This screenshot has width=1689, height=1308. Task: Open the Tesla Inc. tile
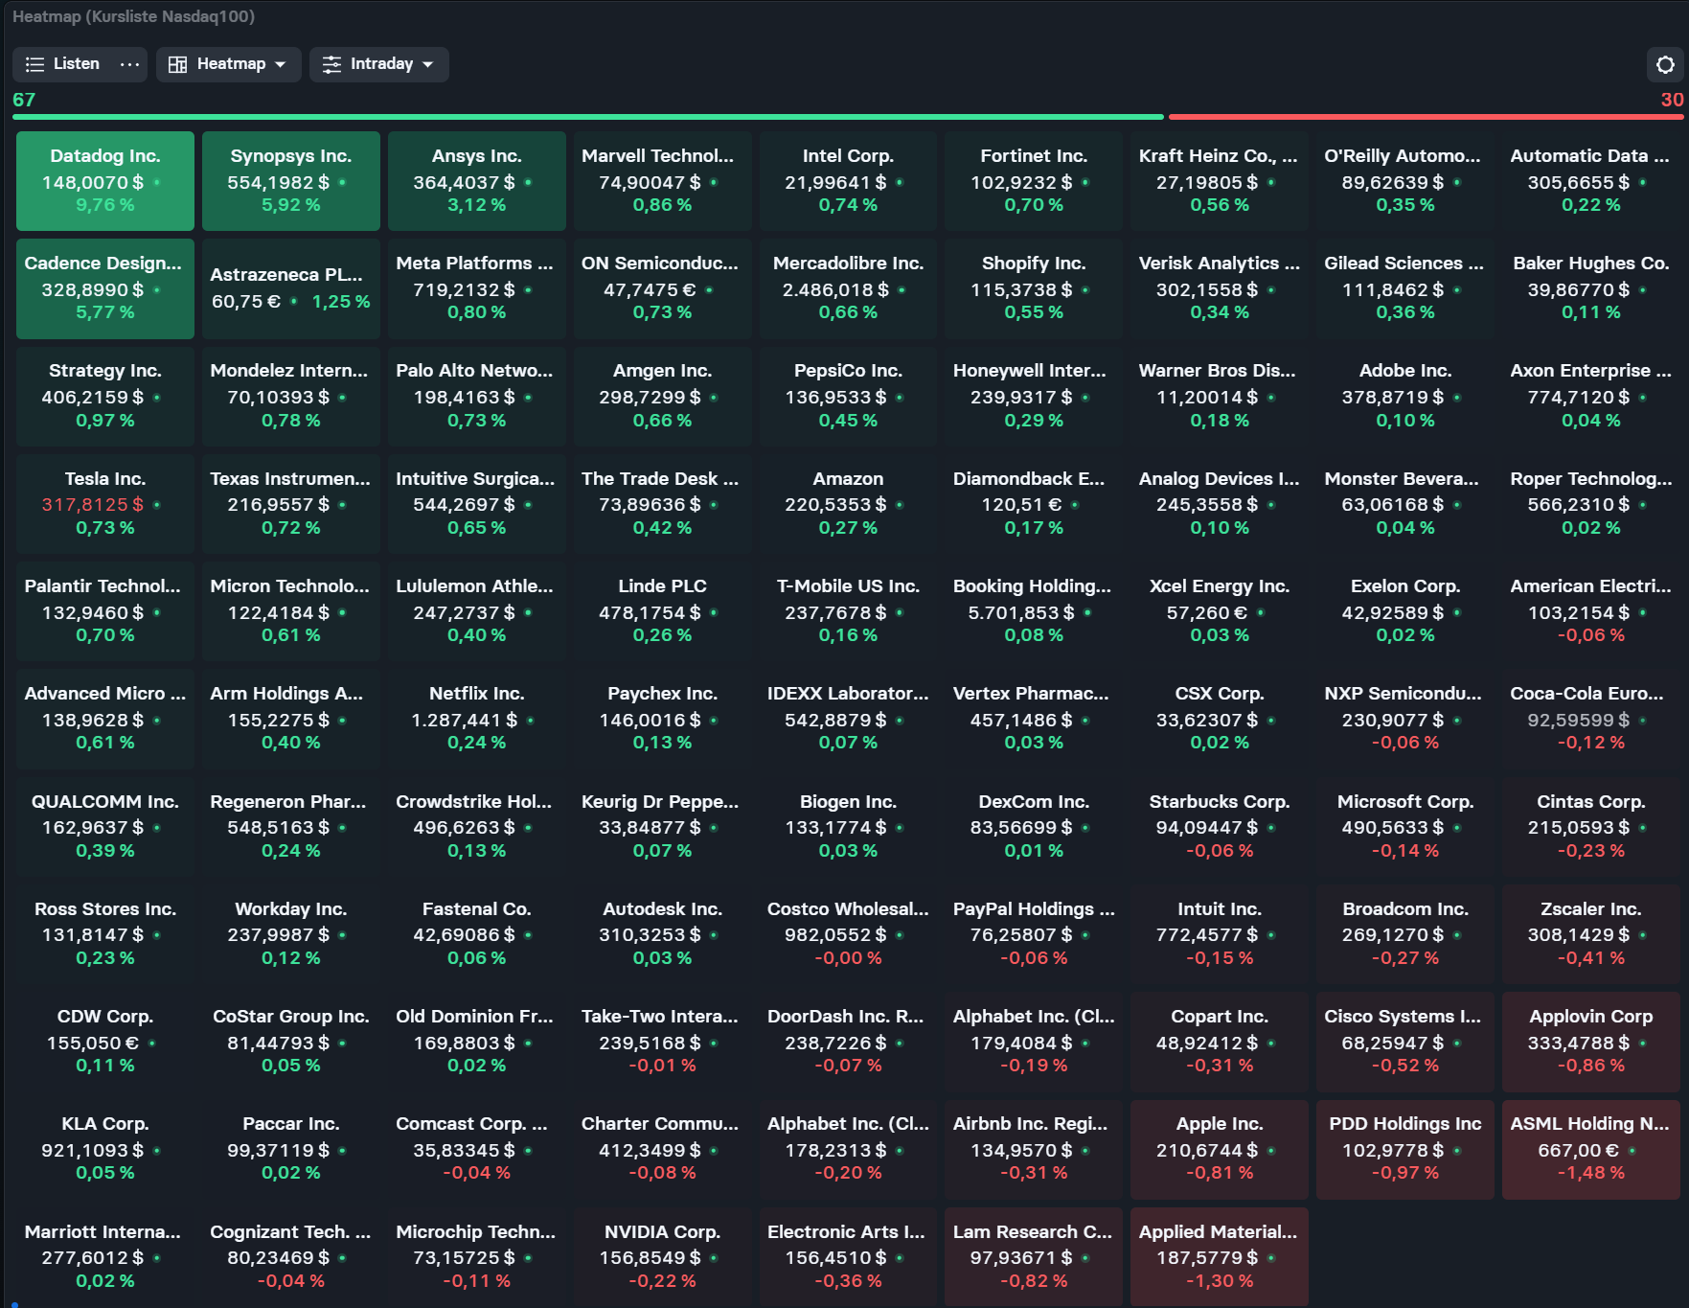coord(105,504)
